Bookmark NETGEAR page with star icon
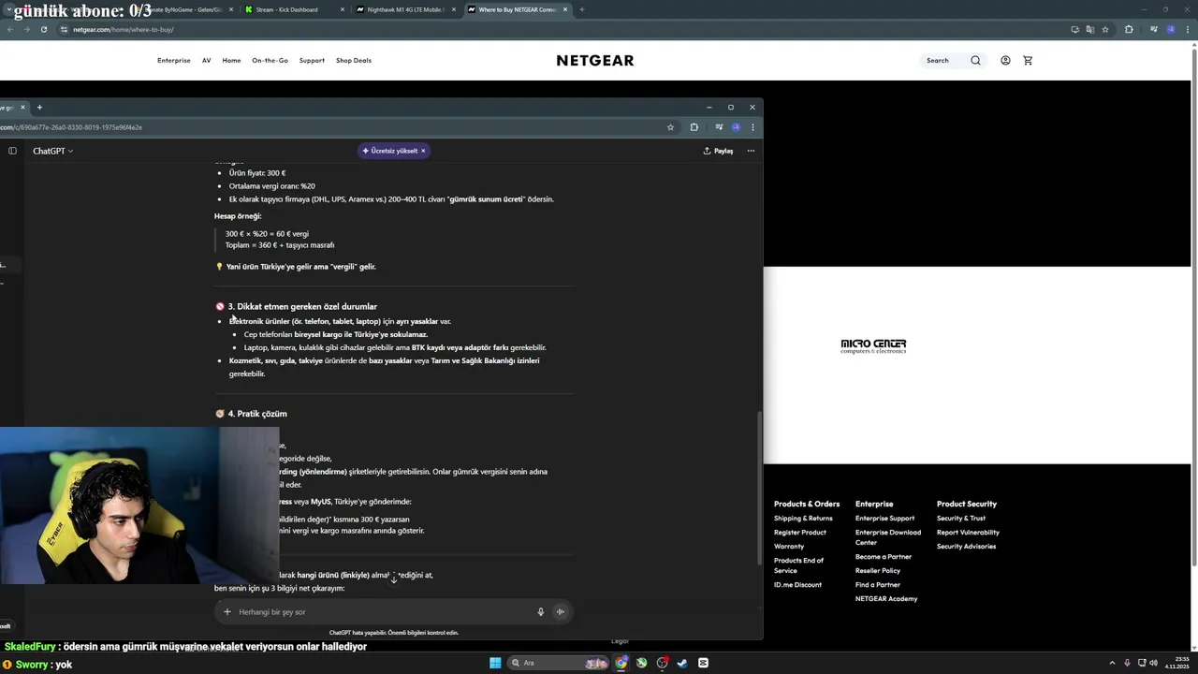Image resolution: width=1198 pixels, height=674 pixels. pos(1105,30)
